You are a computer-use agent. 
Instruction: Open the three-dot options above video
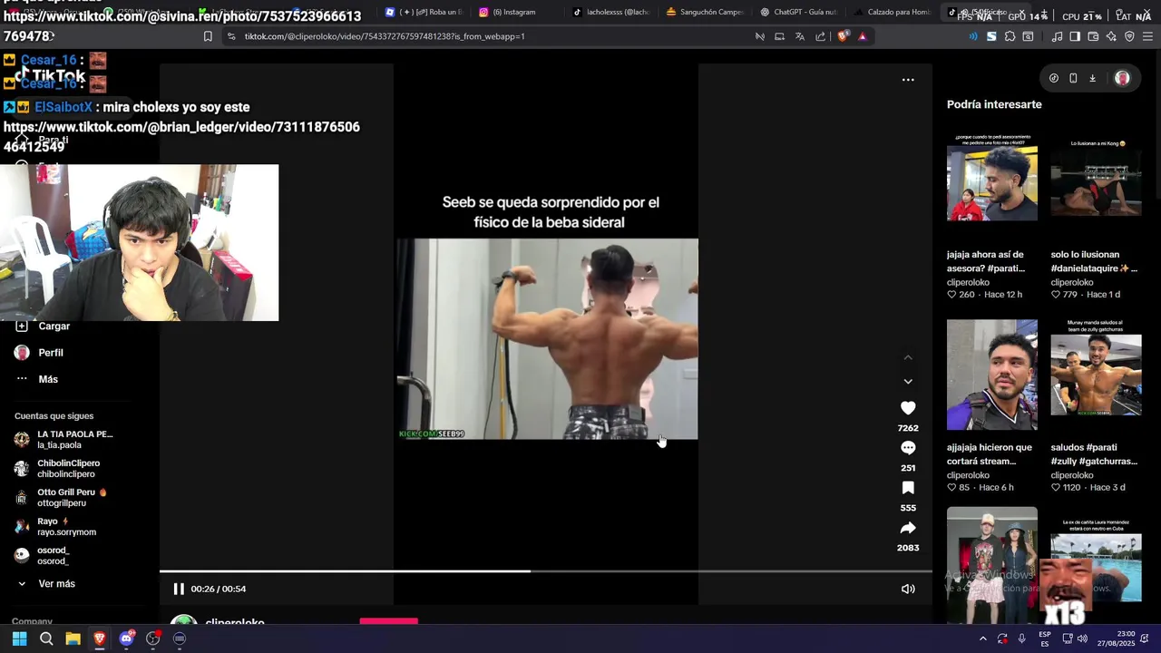[x=908, y=80]
